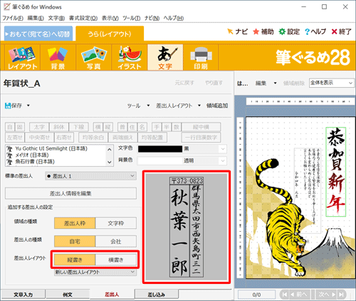Select 自宅 sender type
Screen dimensions: 356x301
[x=75, y=242]
